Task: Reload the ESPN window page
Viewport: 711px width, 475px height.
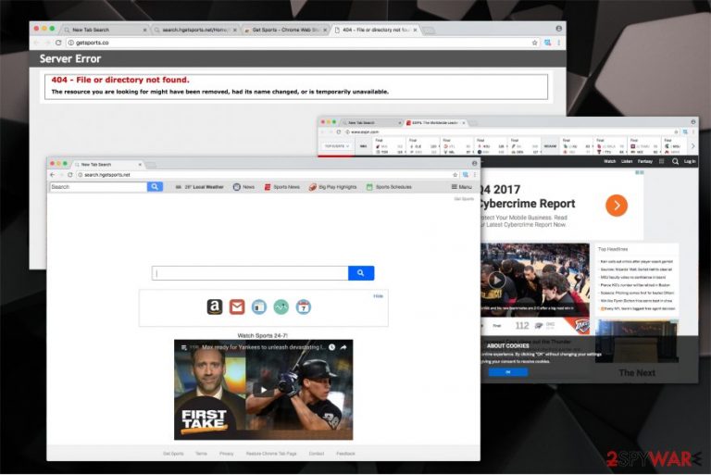Action: click(x=338, y=132)
